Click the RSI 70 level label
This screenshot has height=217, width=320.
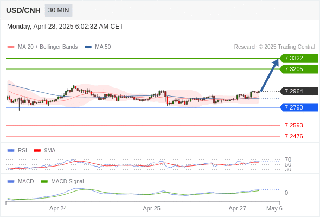[x=288, y=159]
